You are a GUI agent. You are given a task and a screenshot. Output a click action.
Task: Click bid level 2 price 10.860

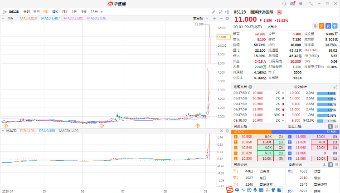point(247,142)
